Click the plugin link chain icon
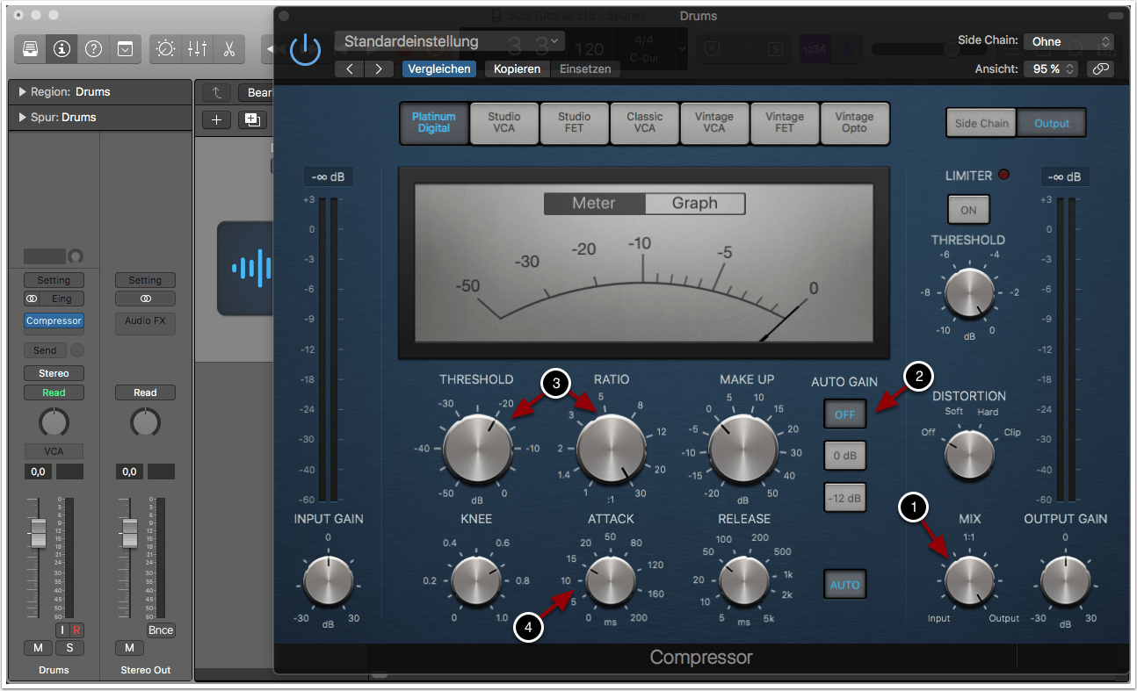Viewport: 1137px width, 691px height. pyautogui.click(x=1100, y=68)
